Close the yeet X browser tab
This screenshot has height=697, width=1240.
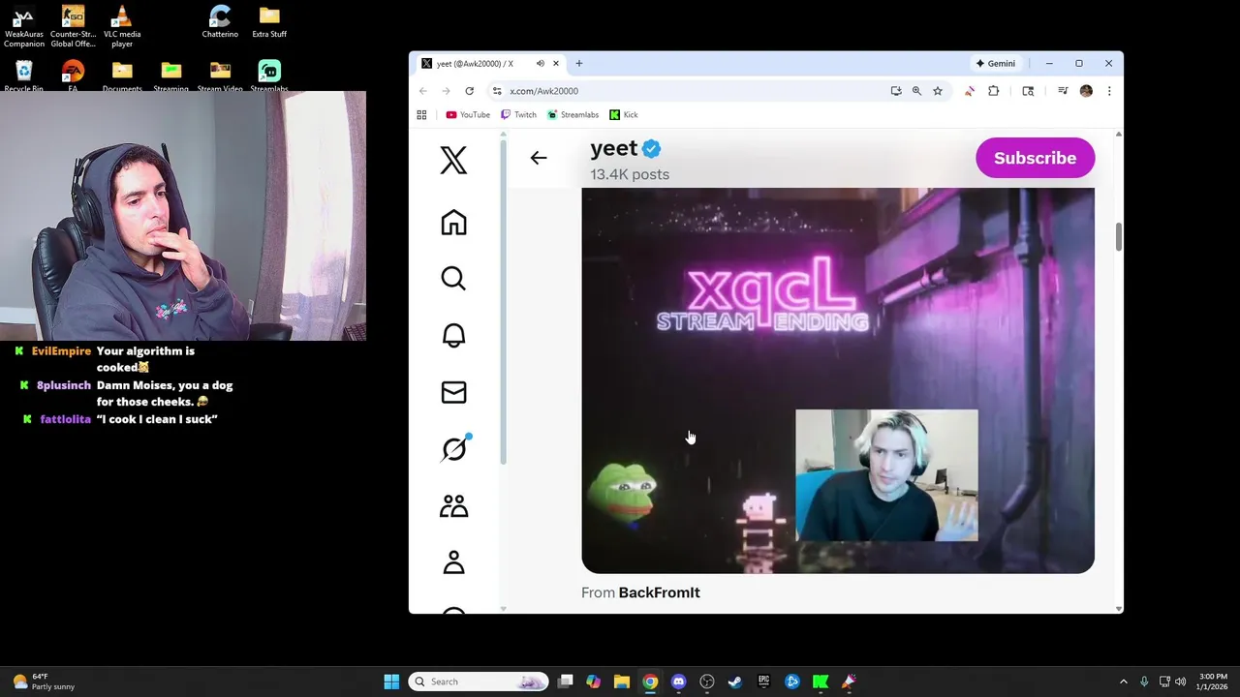[556, 64]
